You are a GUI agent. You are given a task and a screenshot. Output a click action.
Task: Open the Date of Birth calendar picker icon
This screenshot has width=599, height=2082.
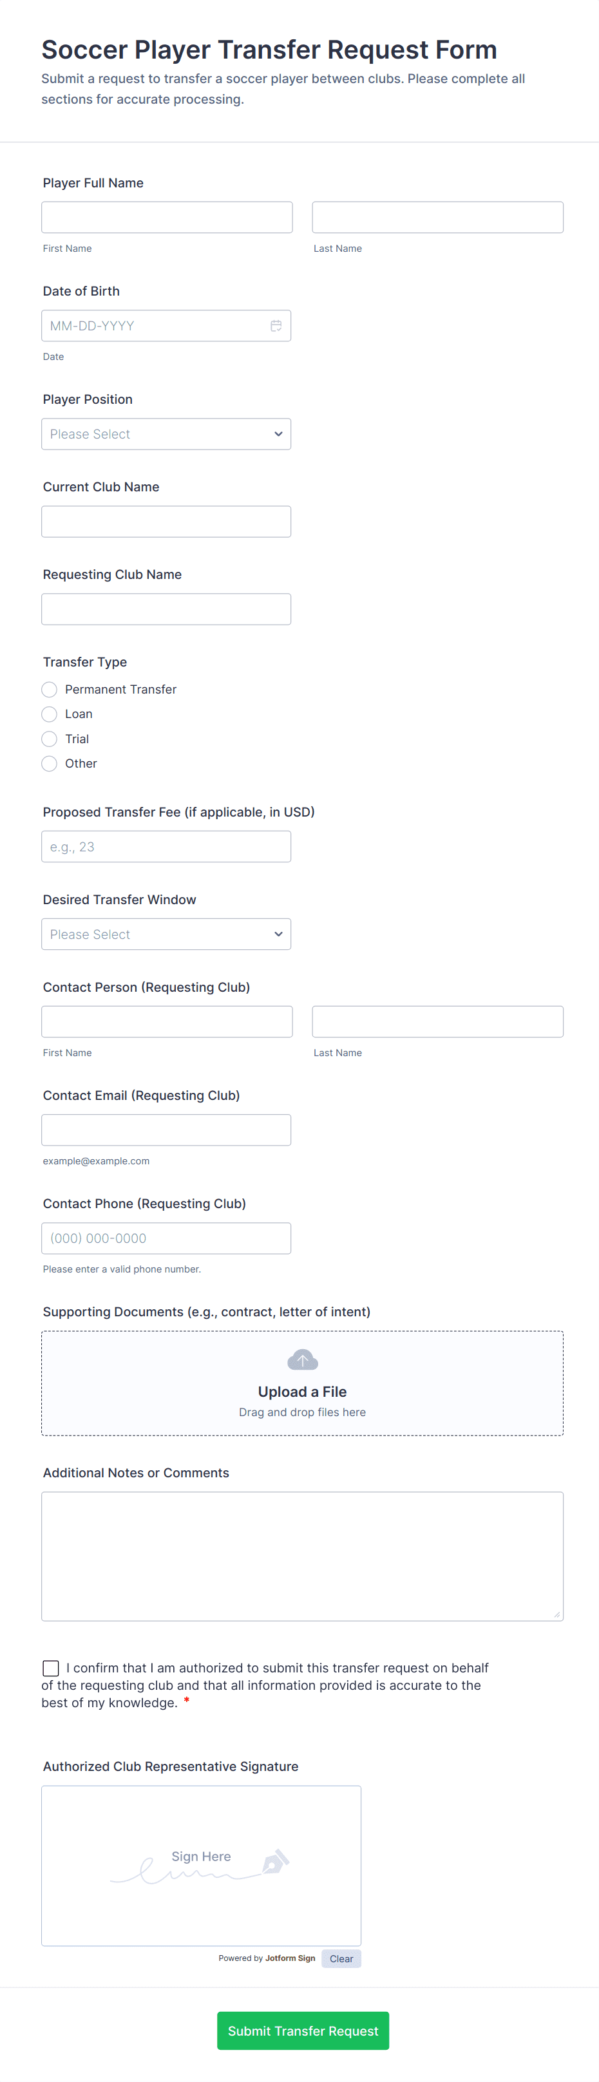tap(276, 326)
